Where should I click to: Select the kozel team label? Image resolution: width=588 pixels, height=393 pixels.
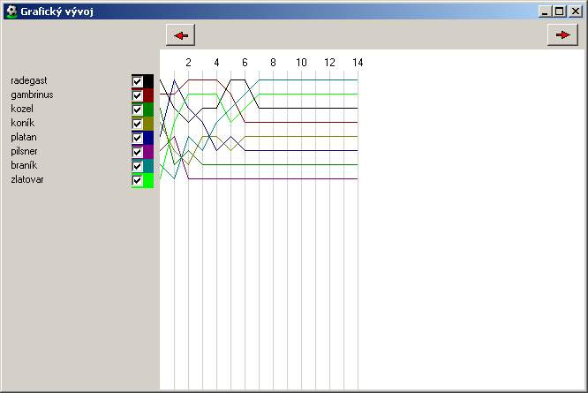point(22,109)
